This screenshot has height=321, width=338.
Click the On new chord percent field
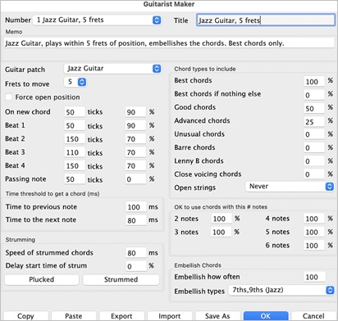pyautogui.click(x=135, y=112)
